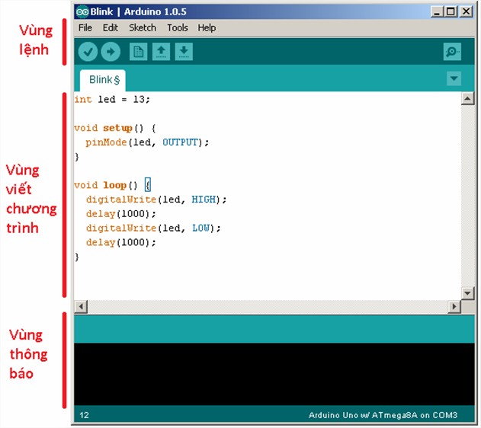Open the Tools menu

pos(178,28)
